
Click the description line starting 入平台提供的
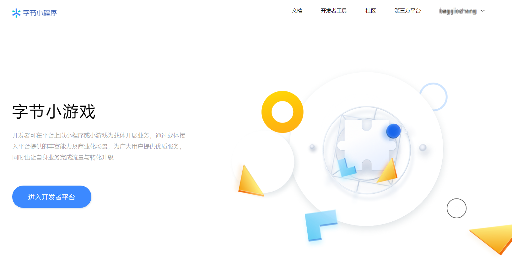tap(97, 146)
